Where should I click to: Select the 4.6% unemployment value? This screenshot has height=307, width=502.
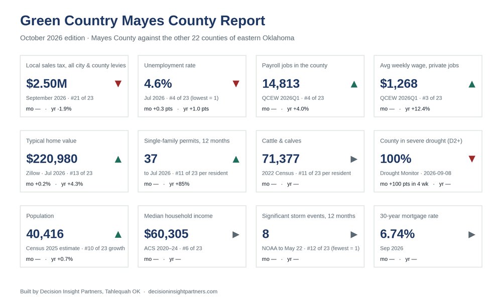coord(158,83)
